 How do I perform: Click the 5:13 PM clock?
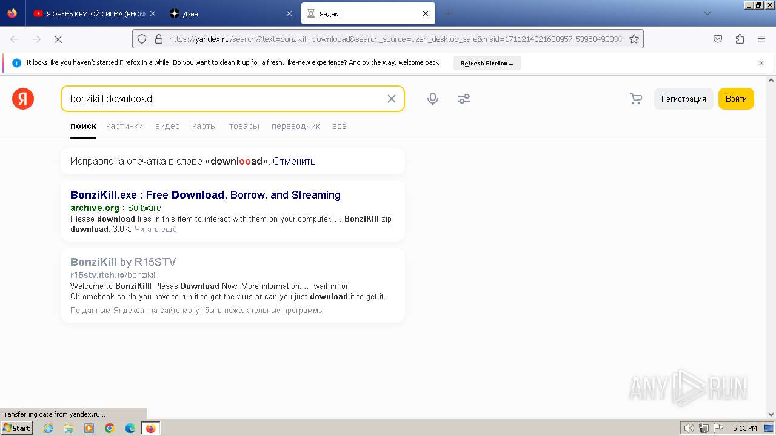[744, 428]
